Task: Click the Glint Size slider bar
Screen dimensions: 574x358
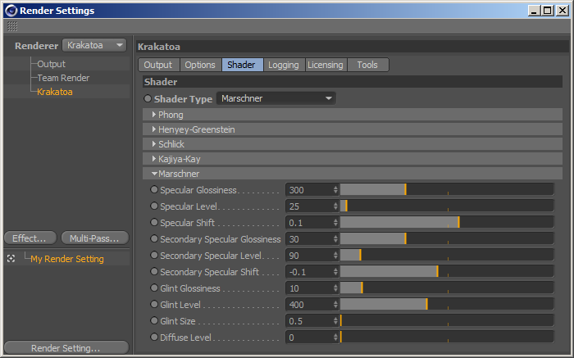Action: click(447, 321)
